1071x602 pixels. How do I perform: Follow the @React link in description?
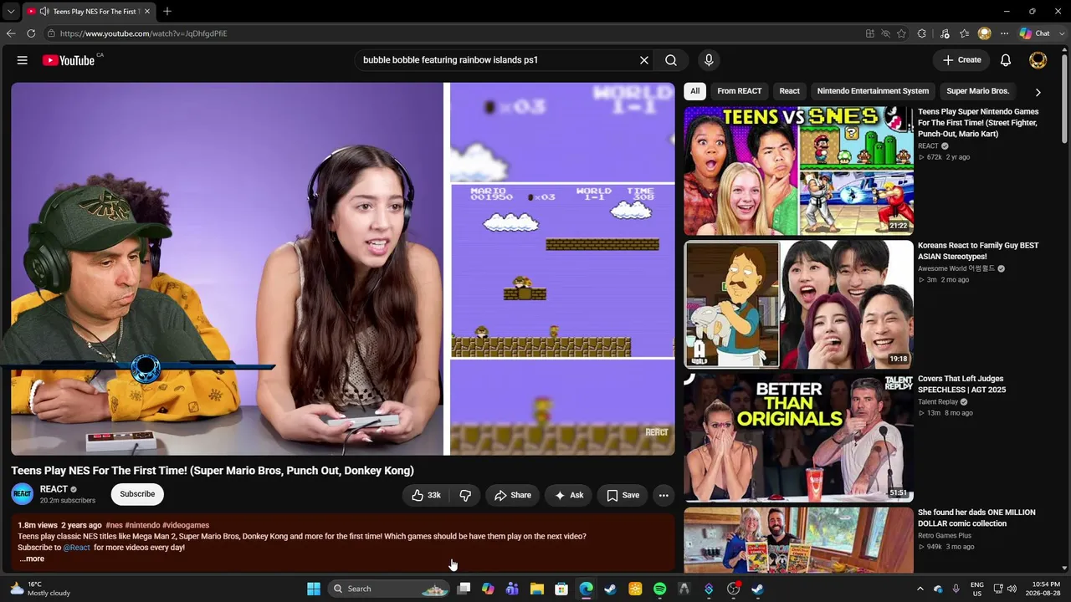[x=77, y=548]
